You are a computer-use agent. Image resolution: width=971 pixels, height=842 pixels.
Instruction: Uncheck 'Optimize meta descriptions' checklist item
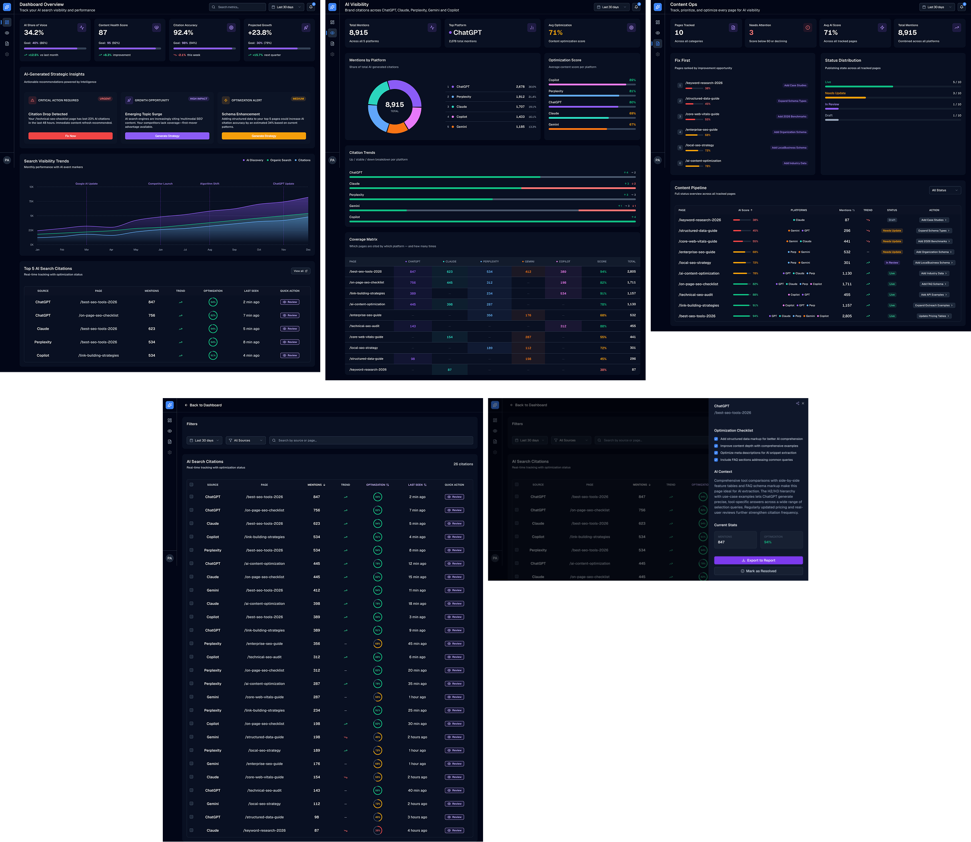(x=716, y=453)
